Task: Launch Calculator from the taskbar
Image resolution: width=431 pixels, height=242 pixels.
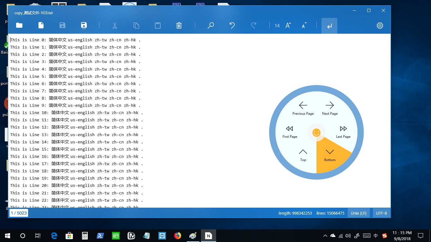Action: [85, 236]
